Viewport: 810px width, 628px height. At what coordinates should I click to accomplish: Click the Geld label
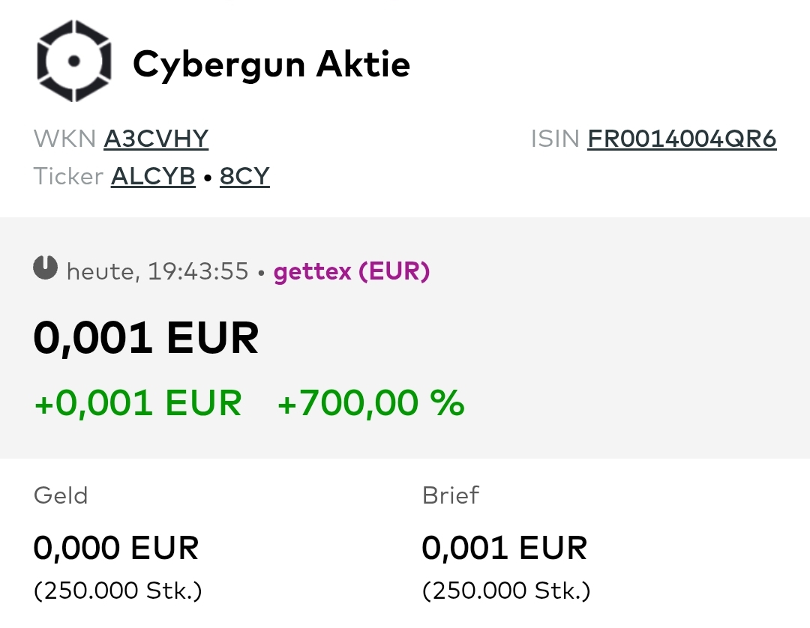pos(60,495)
